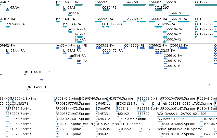Select the tan gene glyph
Image resolution: width=217 pixels, height=138 pixels.
click(x=79, y=5)
